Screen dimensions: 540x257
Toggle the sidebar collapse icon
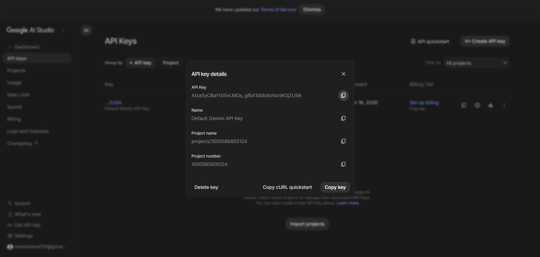(86, 30)
